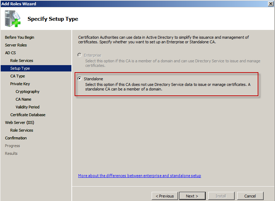The image size is (275, 201).
Task: Click the Next button
Action: tap(192, 196)
